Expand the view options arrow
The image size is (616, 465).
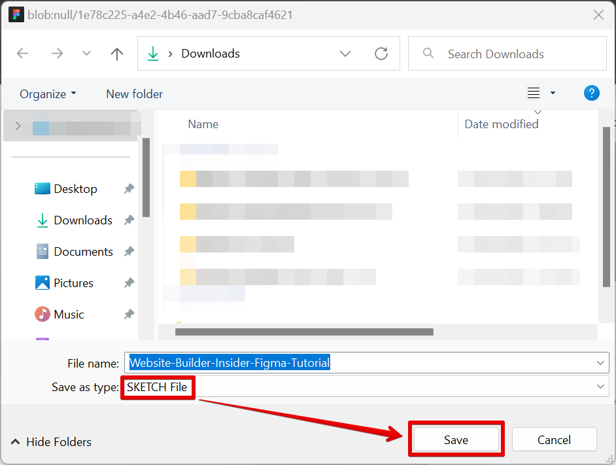coord(553,94)
